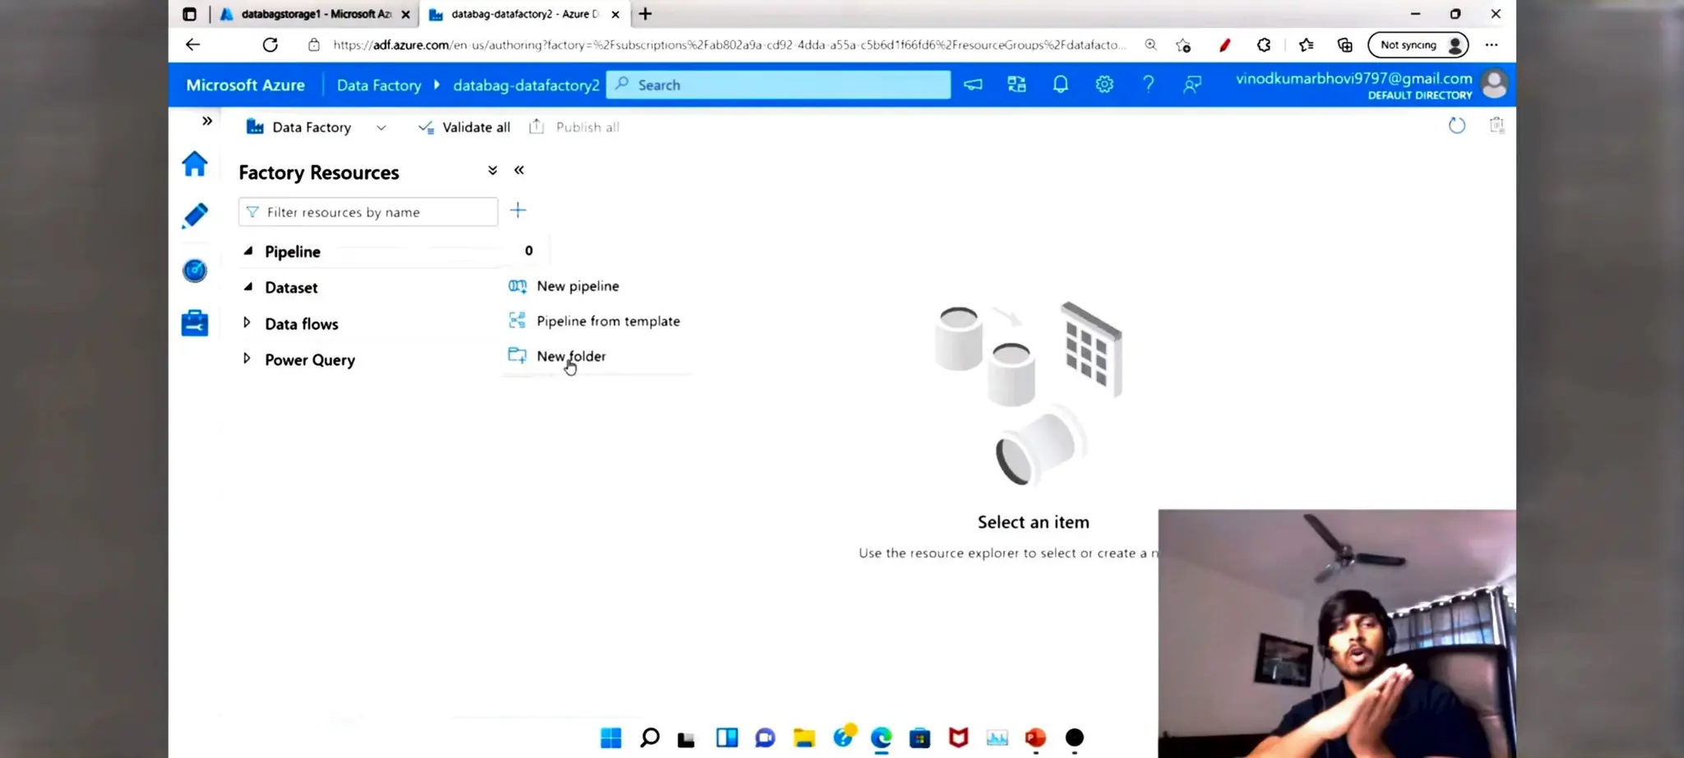The image size is (1684, 758).
Task: Open the Windows Start button
Action: coord(611,737)
